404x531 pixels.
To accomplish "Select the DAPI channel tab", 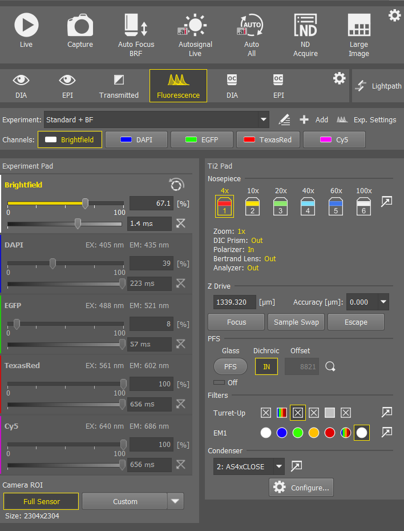I will pos(136,139).
